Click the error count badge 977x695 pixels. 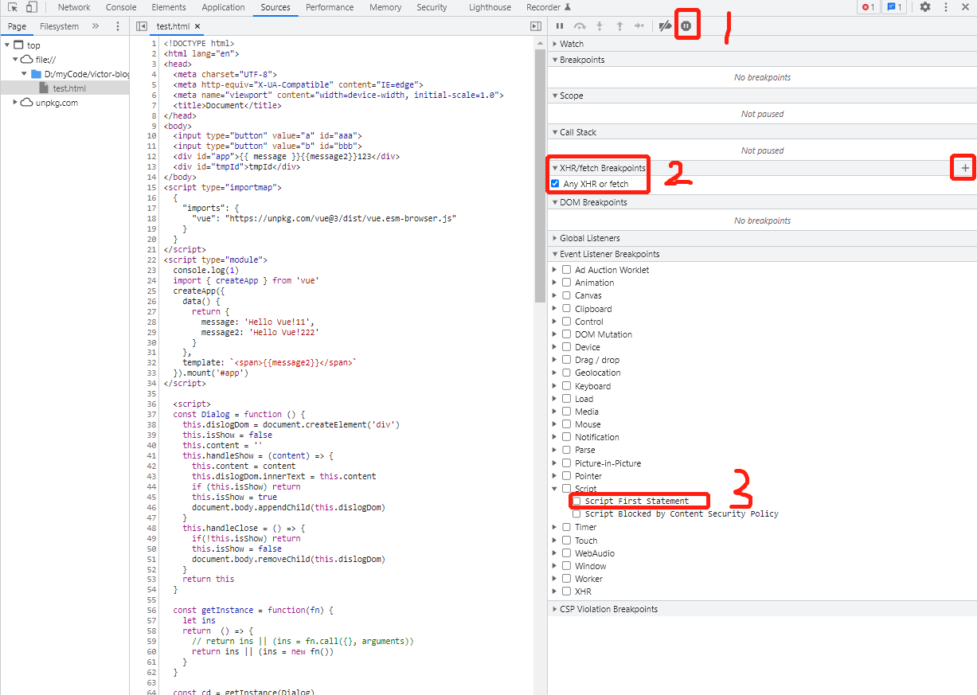pyautogui.click(x=868, y=7)
